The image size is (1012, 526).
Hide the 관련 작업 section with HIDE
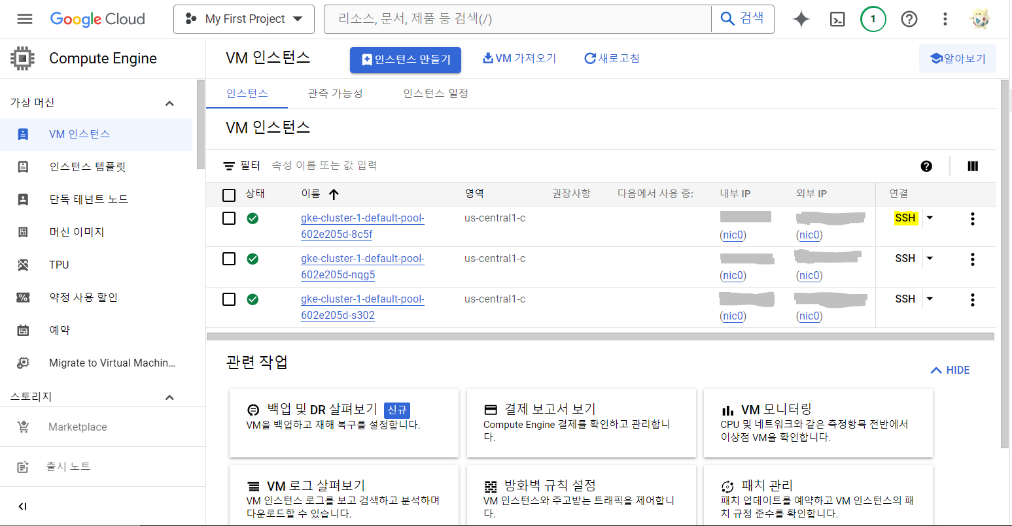(950, 370)
